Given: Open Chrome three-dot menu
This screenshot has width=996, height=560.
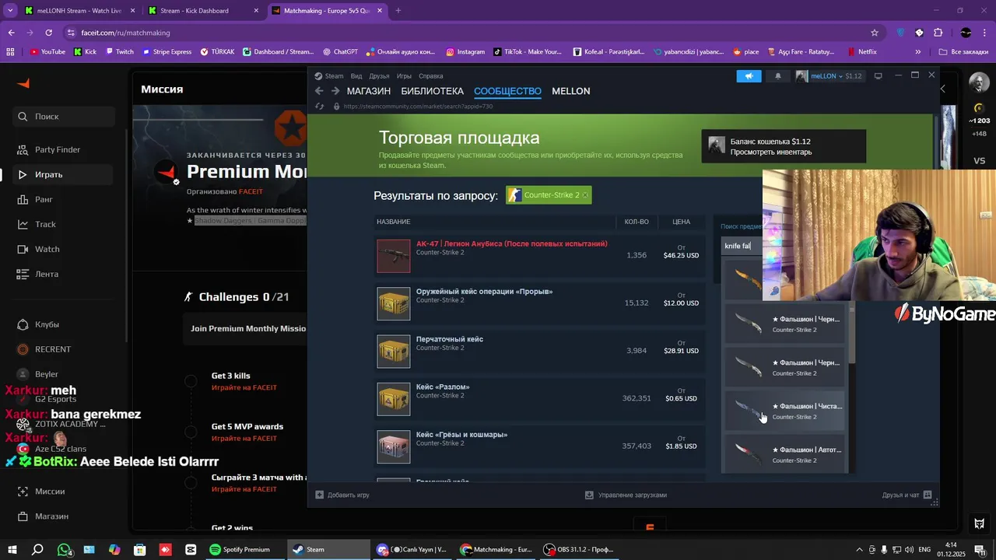Looking at the screenshot, I should 985,33.
